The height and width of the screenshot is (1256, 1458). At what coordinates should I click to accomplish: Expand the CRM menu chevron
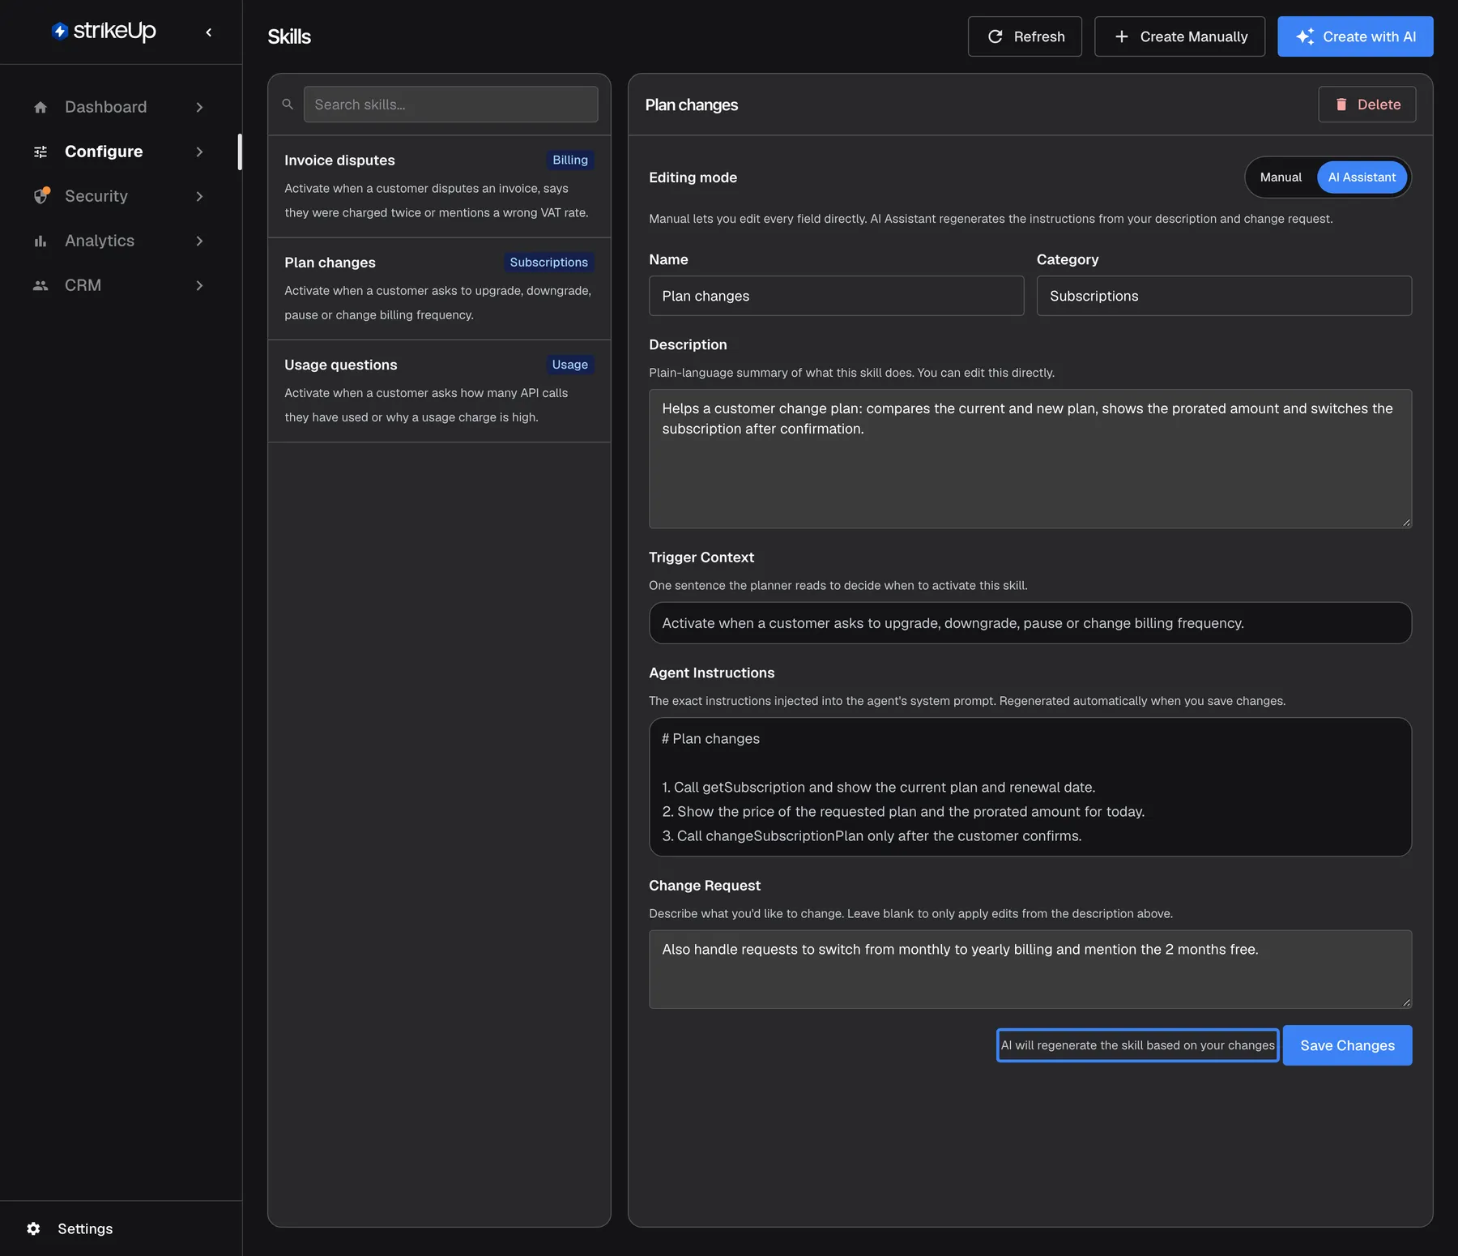tap(199, 285)
